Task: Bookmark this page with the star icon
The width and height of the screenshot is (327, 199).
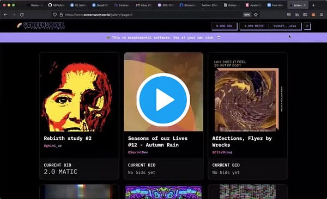Action: click(256, 15)
